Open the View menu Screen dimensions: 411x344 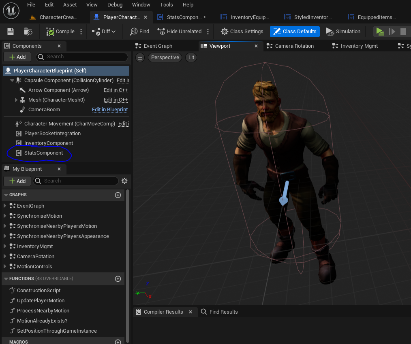click(92, 5)
